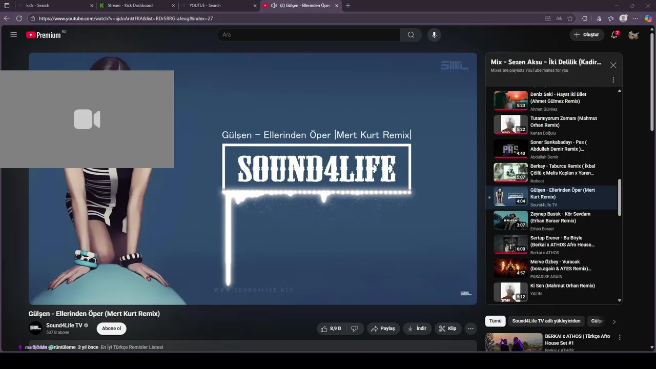Play Sertap Erener - Bu Böyle from playlist
This screenshot has width=656, height=369.
point(552,245)
